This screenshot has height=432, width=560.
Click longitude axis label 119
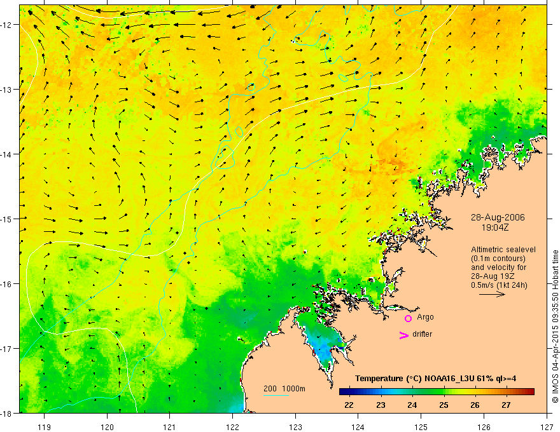pos(45,427)
